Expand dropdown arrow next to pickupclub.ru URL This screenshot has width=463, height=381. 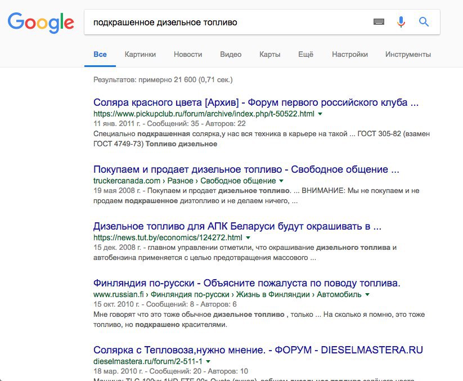(x=320, y=114)
